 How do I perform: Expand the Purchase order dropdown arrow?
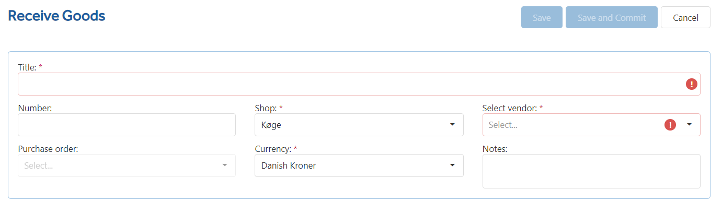click(x=225, y=165)
